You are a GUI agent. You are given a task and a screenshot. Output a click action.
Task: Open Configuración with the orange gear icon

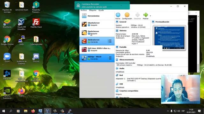click(x=127, y=15)
